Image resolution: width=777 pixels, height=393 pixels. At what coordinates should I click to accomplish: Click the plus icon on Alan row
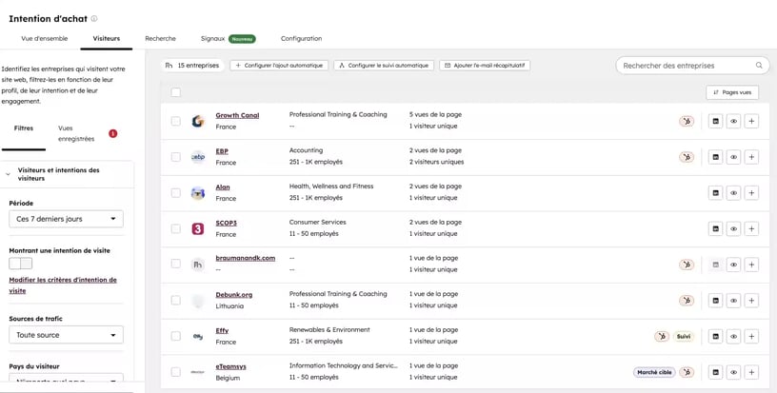[751, 193]
